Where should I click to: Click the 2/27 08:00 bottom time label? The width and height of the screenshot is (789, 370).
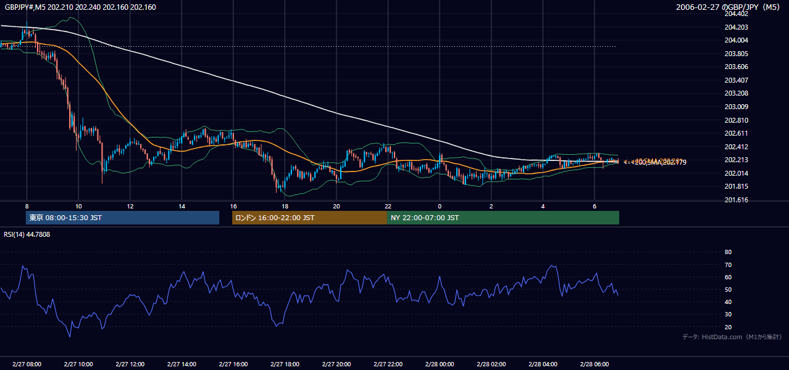click(27, 364)
